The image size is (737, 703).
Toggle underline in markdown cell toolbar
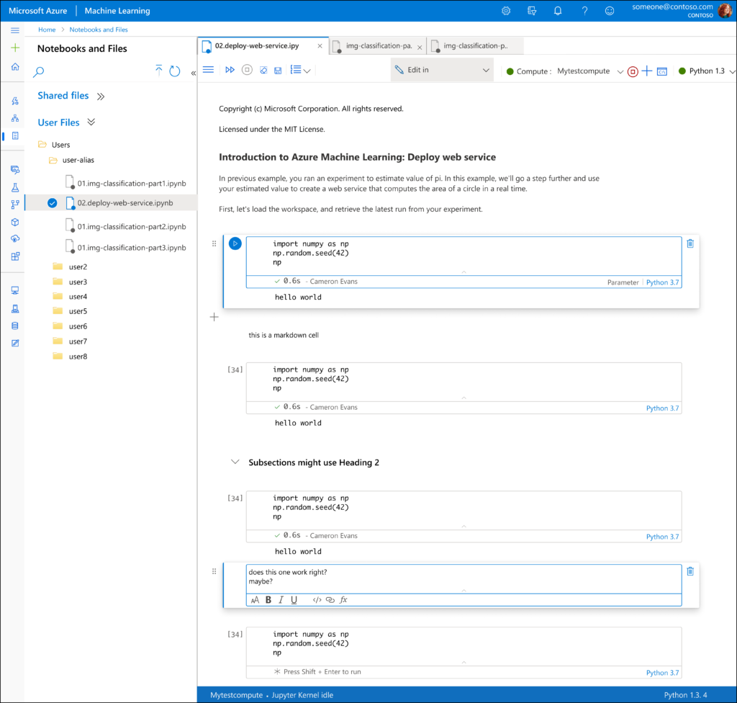pyautogui.click(x=294, y=599)
